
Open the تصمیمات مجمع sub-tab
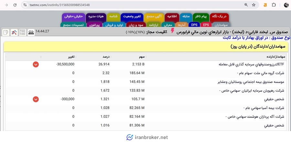click(73, 25)
